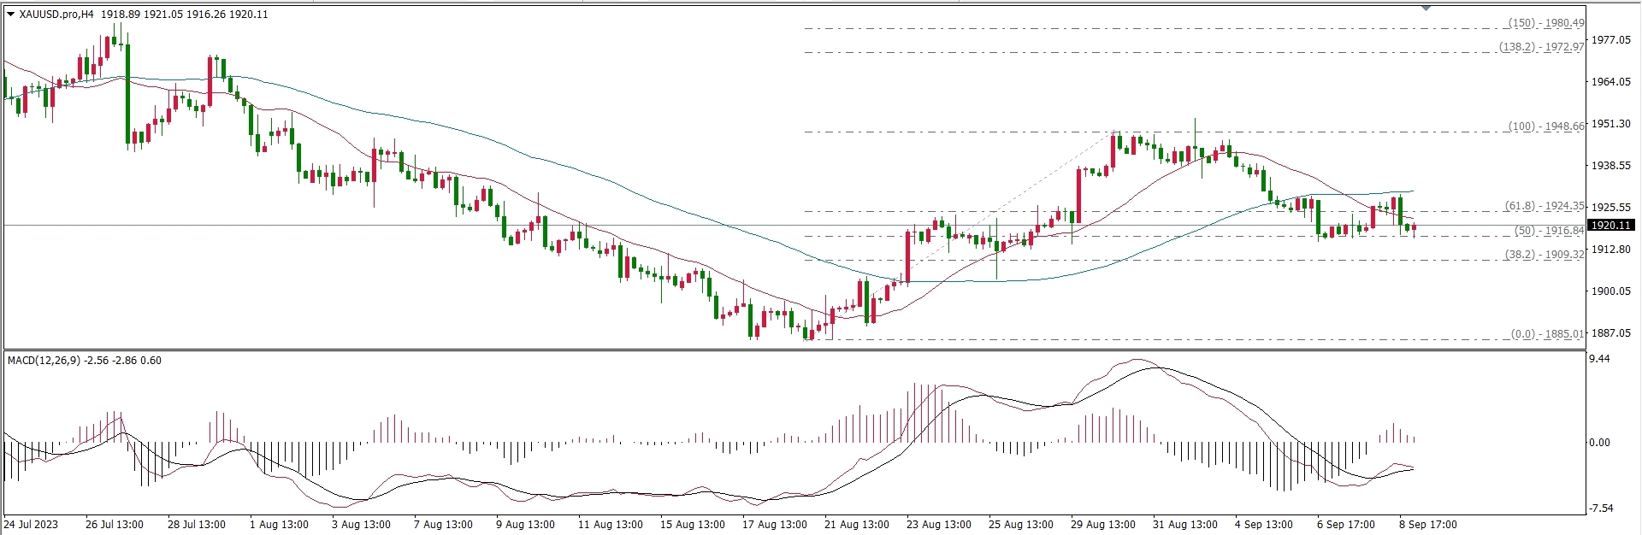Click the triangle arrow beside XAUUSD.pro,H4
1642x535 pixels.
(x=10, y=15)
